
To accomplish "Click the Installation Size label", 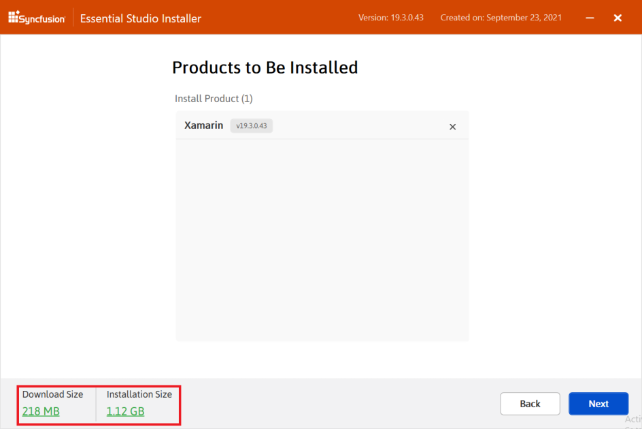I will (139, 394).
